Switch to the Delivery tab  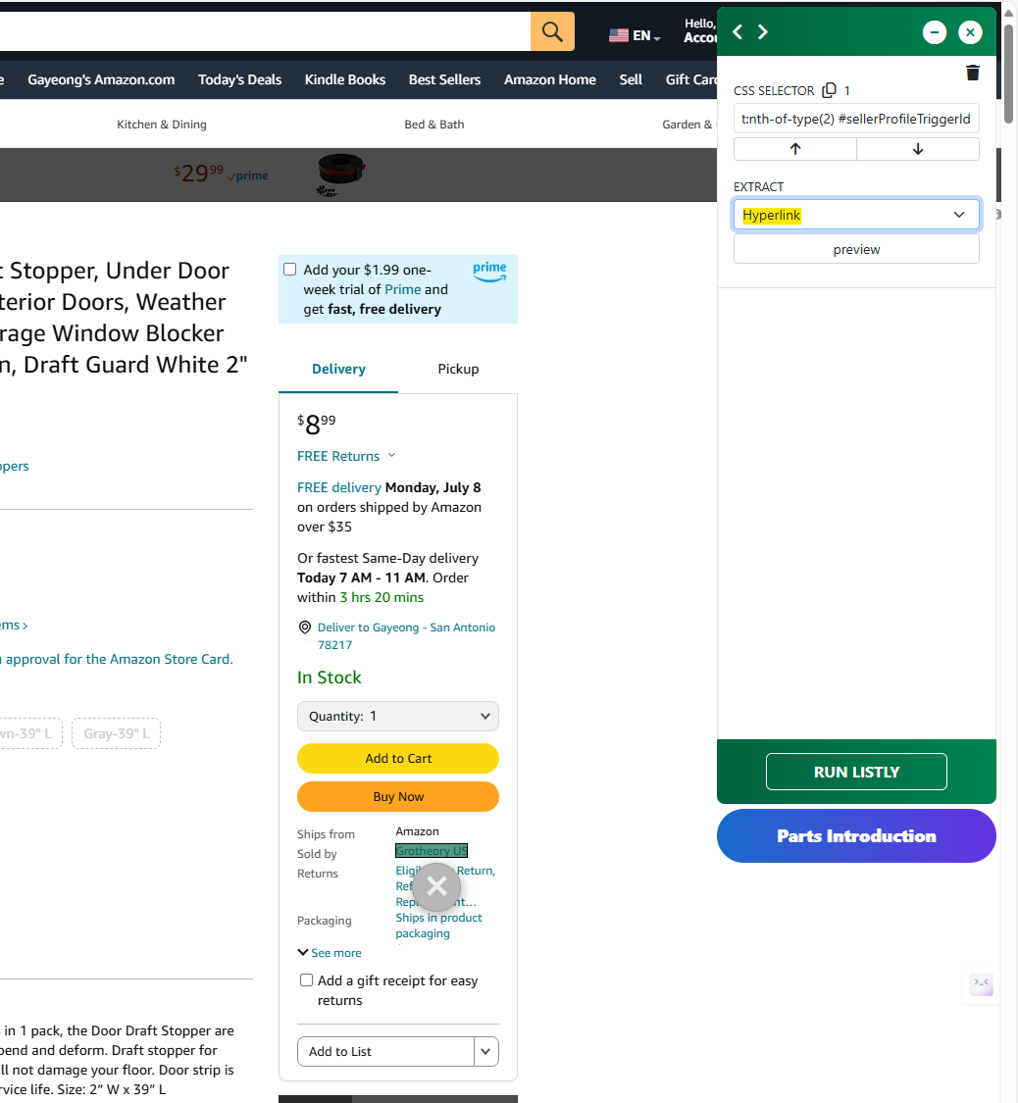(x=338, y=369)
